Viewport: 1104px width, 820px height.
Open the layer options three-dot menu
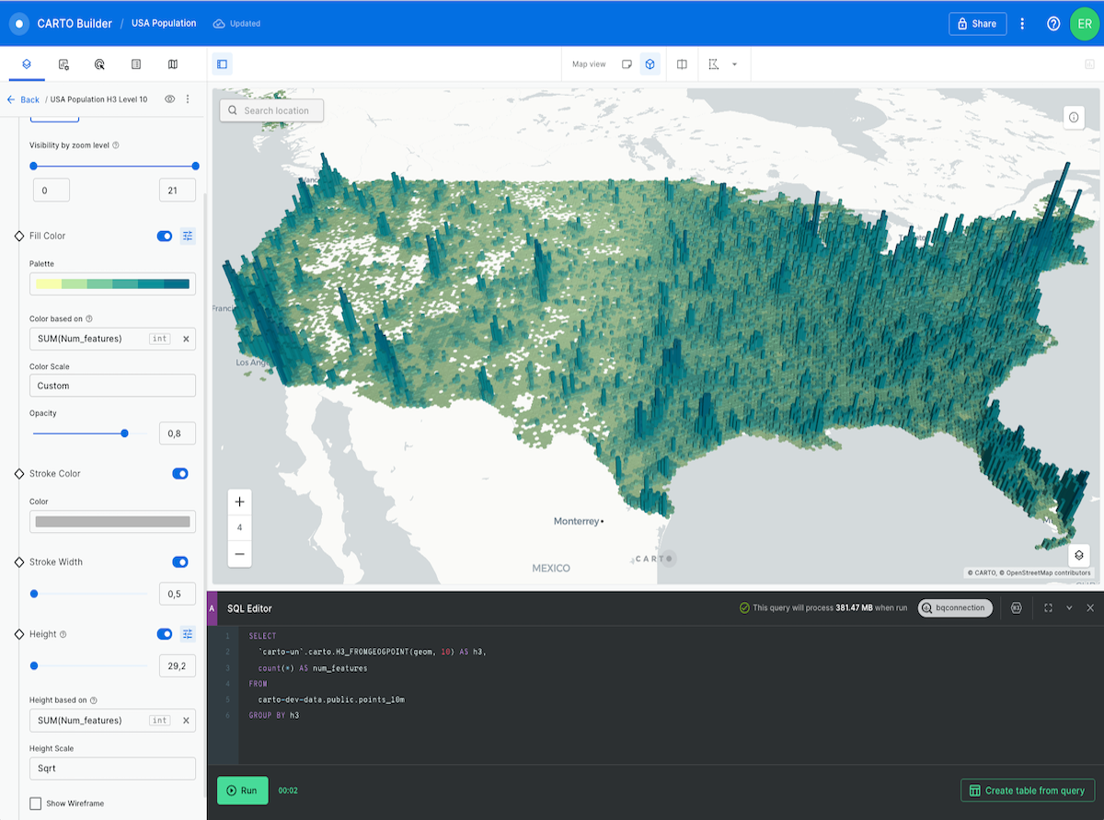coord(188,98)
